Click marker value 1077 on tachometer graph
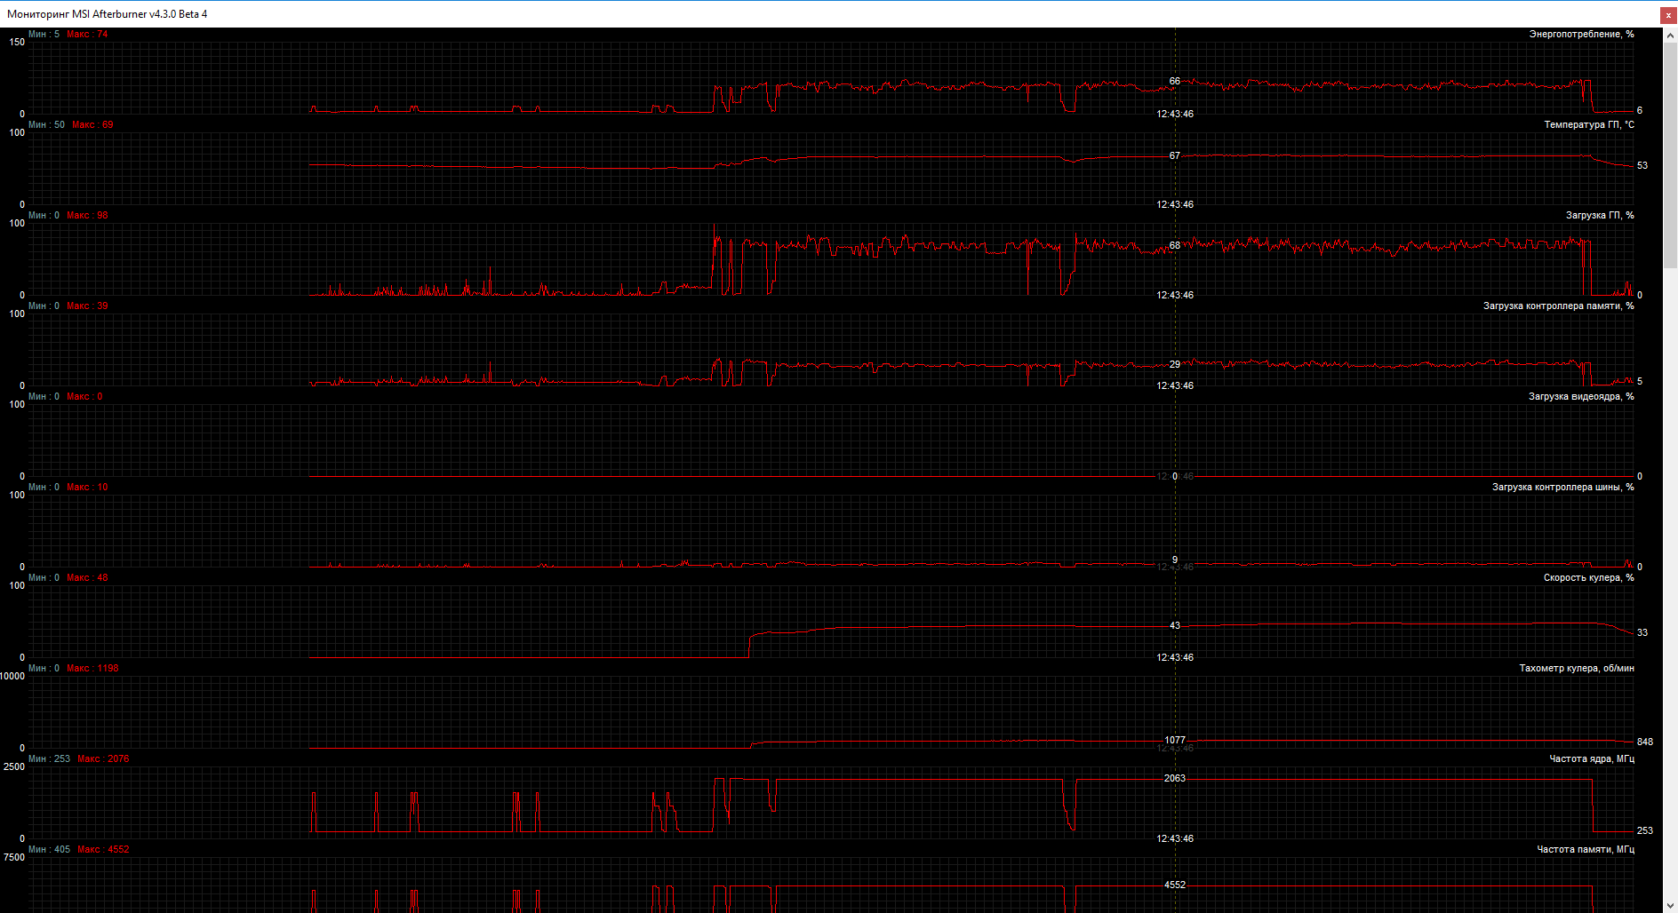 pyautogui.click(x=1175, y=740)
